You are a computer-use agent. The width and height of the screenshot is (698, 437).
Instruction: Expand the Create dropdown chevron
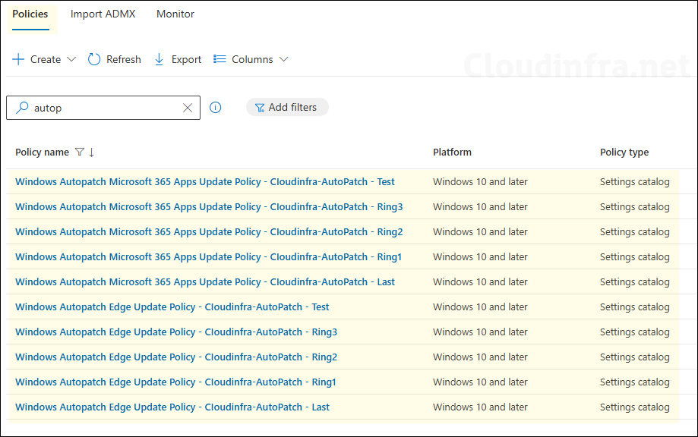[x=72, y=59]
